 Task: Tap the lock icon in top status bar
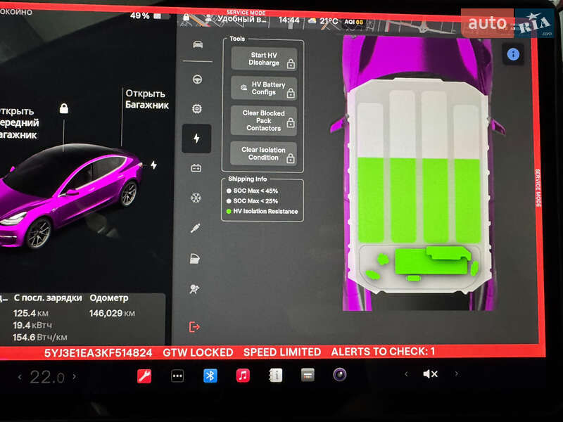[186, 17]
